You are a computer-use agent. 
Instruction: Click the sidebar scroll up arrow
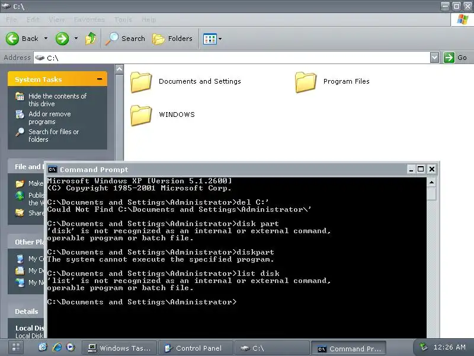point(120,69)
